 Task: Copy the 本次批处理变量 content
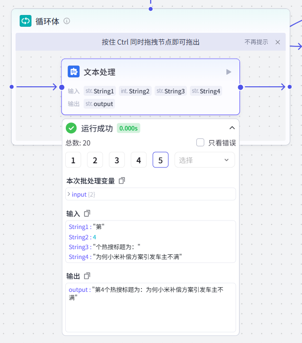coord(122,181)
